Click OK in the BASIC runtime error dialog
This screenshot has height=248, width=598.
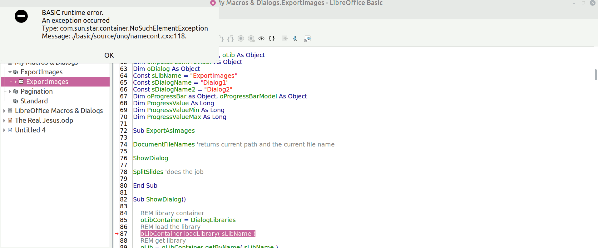point(109,55)
